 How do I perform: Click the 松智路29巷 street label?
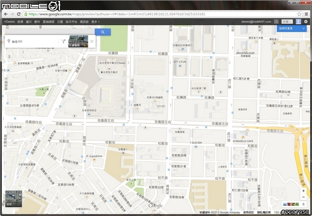pyautogui.click(x=179, y=155)
